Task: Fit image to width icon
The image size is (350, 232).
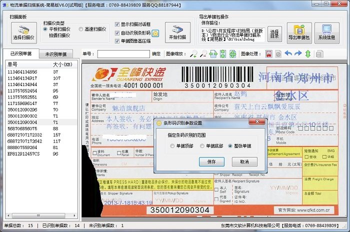Action: coord(213,54)
